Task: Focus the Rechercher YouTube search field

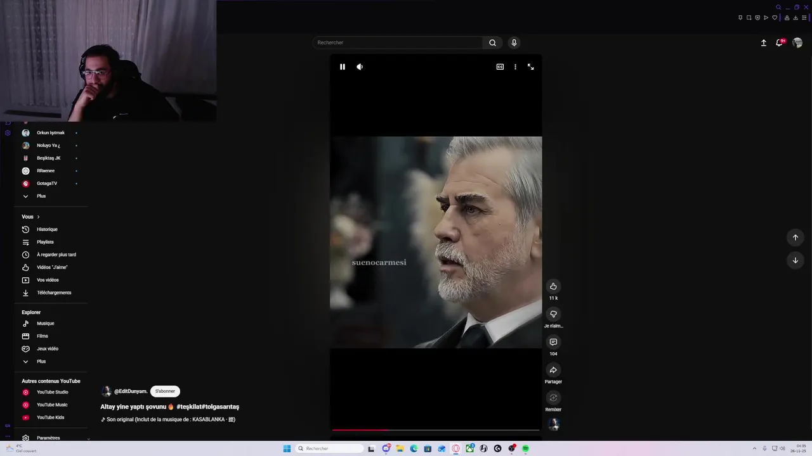Action: 398,42
